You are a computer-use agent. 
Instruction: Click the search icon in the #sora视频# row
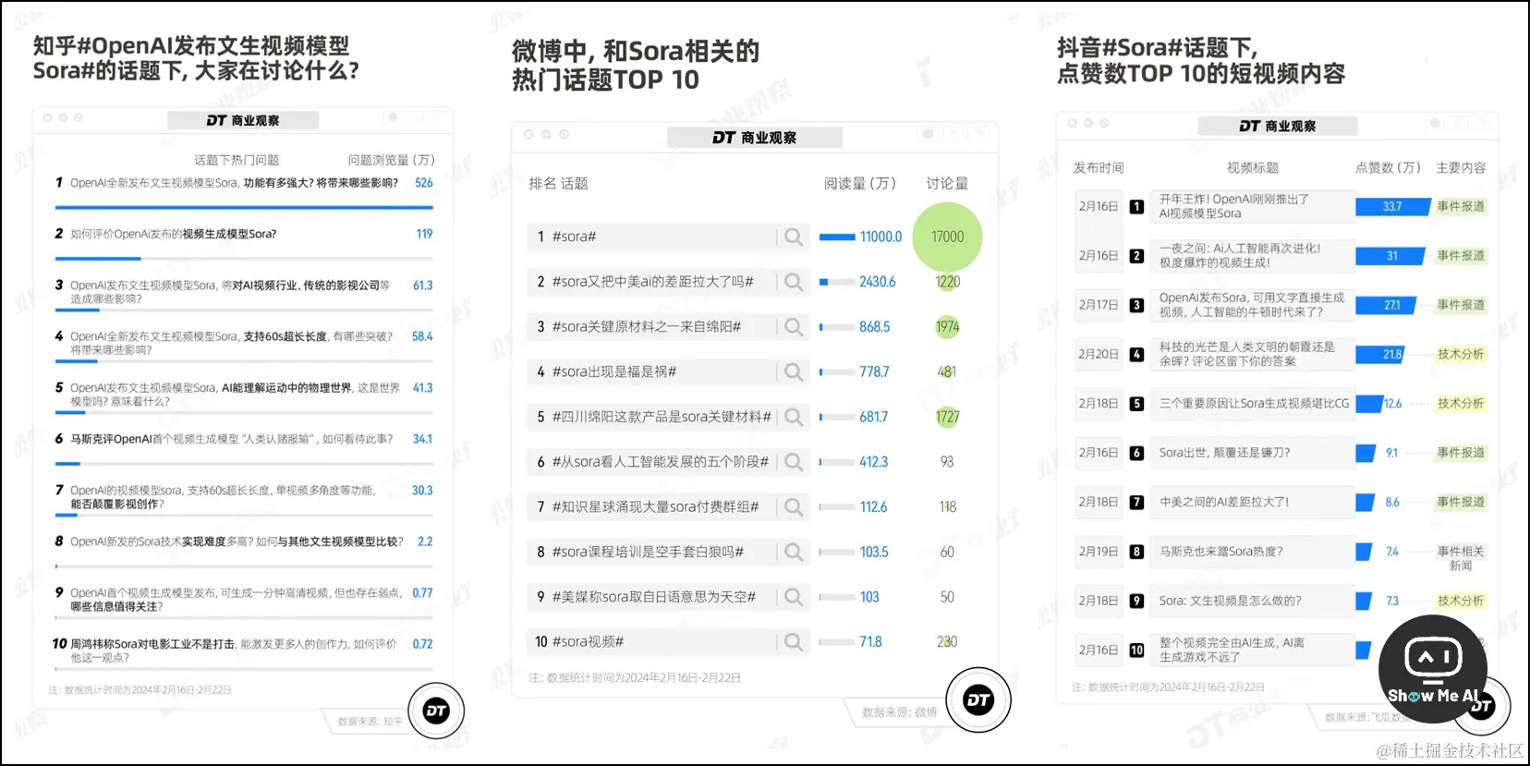(x=794, y=642)
